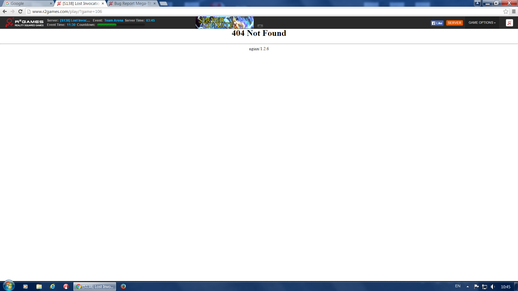Screen dimensions: 518x291
Task: Click the R2Games avatar icon at top right
Action: [x=509, y=23]
